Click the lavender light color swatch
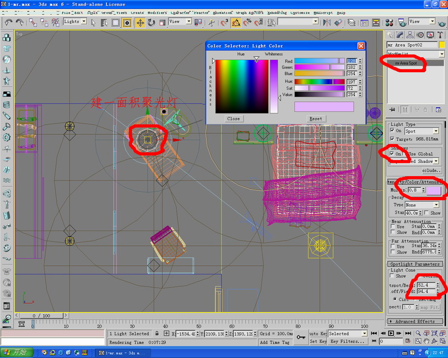The width and height of the screenshot is (448, 358). [433, 191]
